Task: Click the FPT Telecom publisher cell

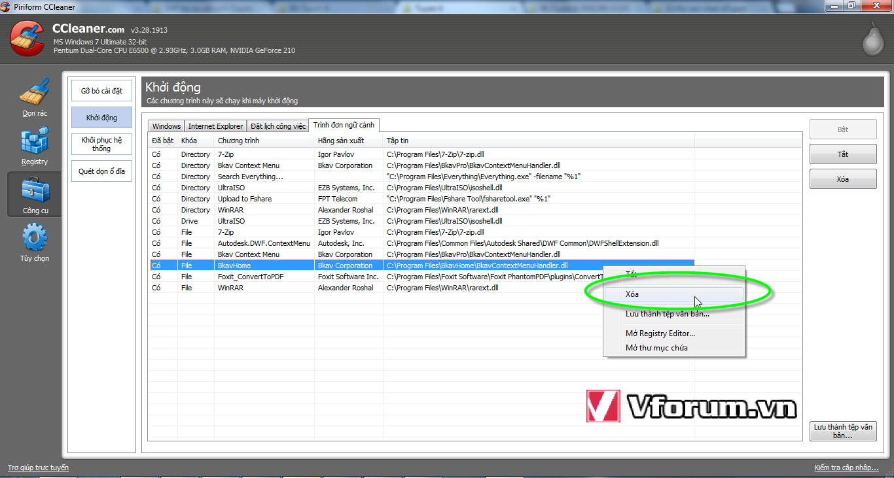Action: tap(348, 199)
